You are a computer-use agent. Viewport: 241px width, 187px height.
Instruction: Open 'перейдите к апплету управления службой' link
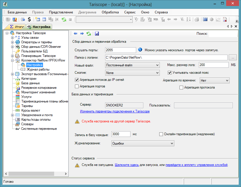tap(197, 165)
